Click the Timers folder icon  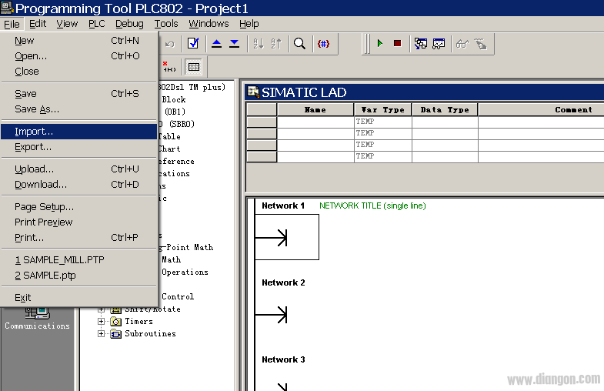pyautogui.click(x=116, y=321)
